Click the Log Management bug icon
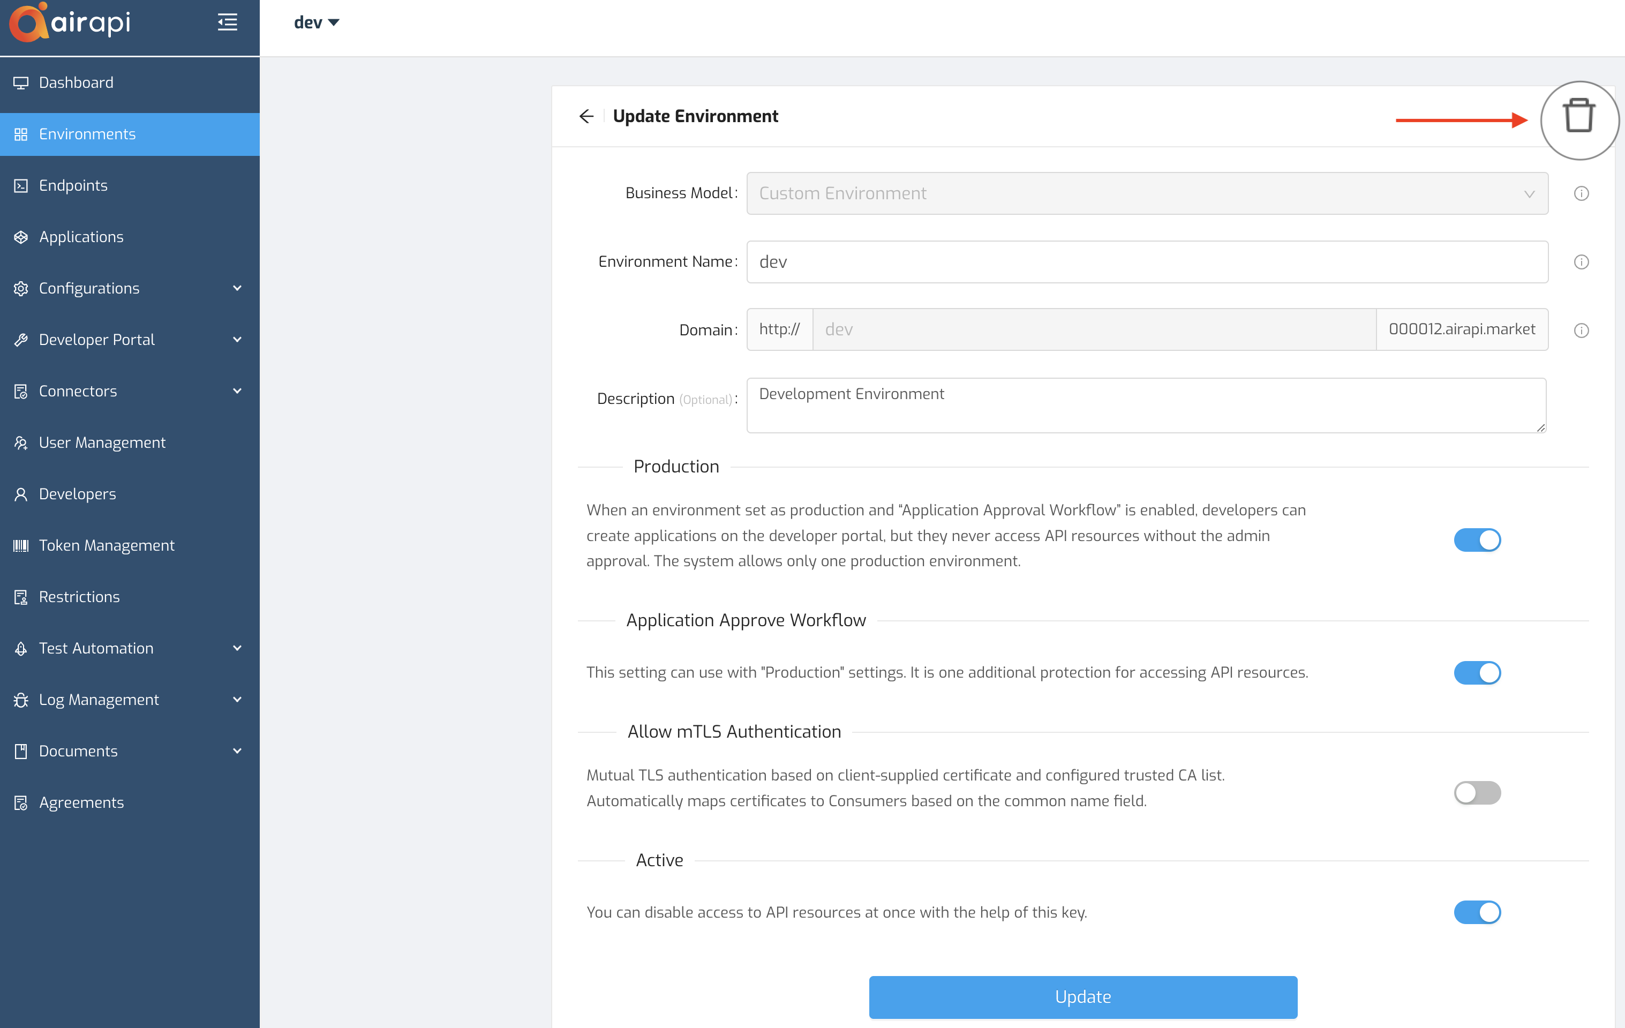The image size is (1625, 1028). pos(21,700)
